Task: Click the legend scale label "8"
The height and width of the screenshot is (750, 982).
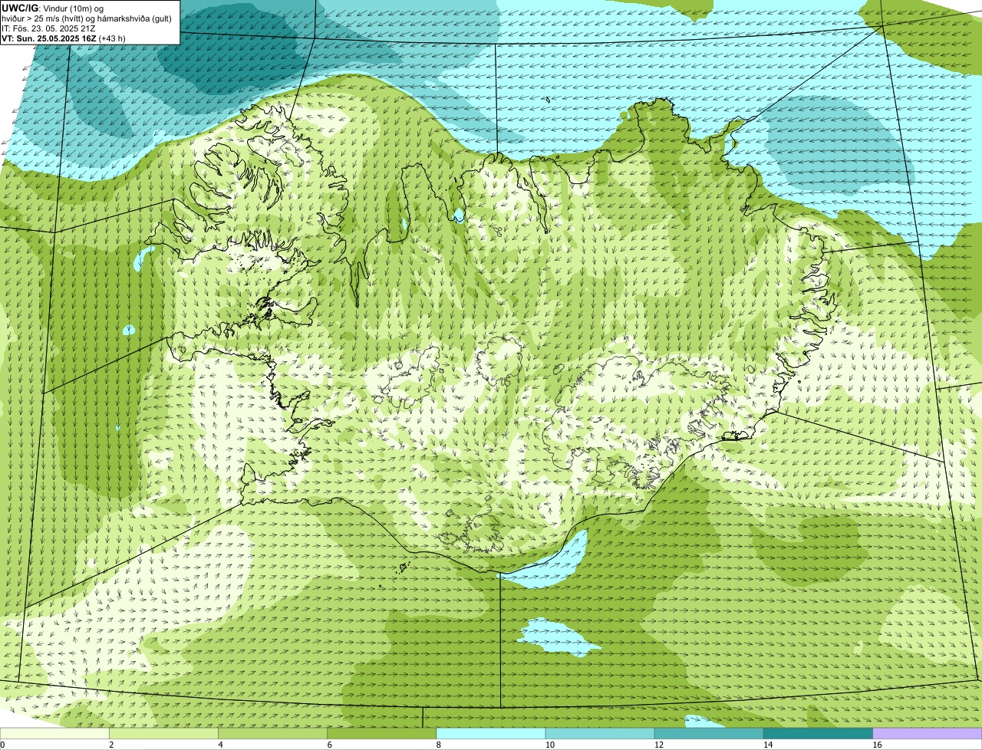Action: [438, 745]
